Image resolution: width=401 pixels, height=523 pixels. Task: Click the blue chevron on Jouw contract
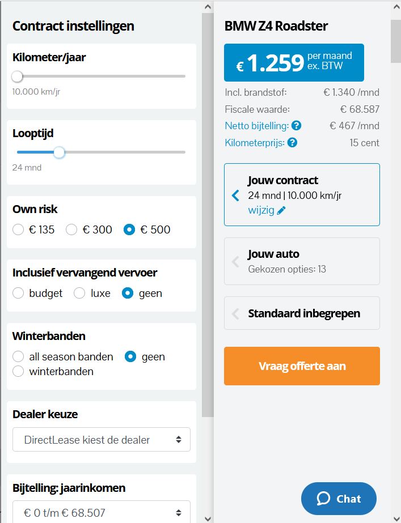(236, 195)
